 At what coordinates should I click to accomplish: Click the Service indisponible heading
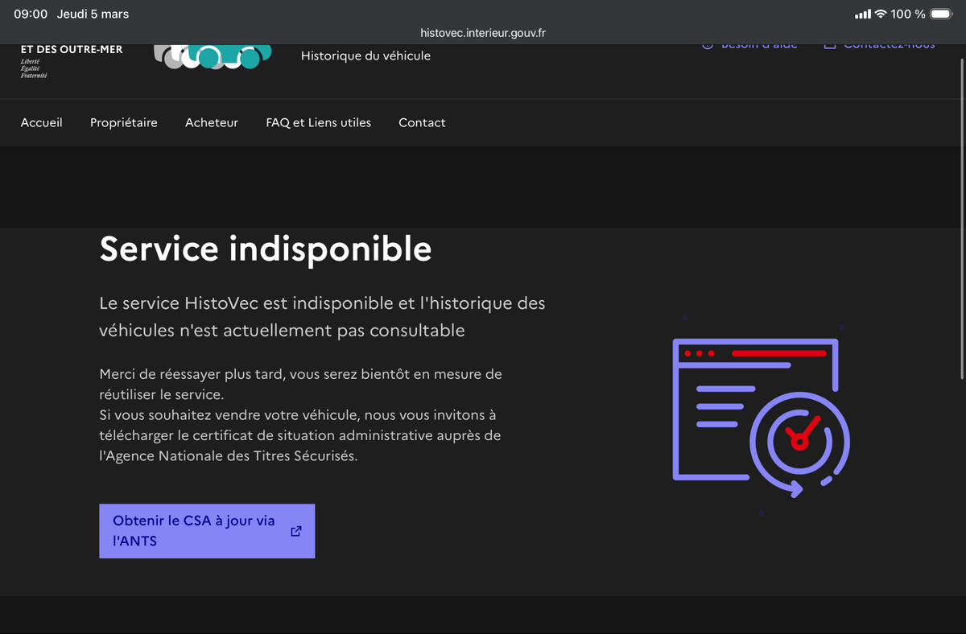click(x=266, y=249)
